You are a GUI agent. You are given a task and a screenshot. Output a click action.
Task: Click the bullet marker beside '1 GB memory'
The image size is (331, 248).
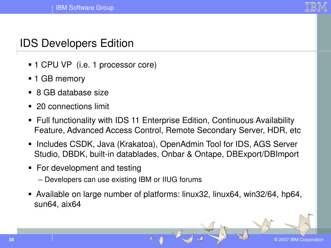pos(30,78)
